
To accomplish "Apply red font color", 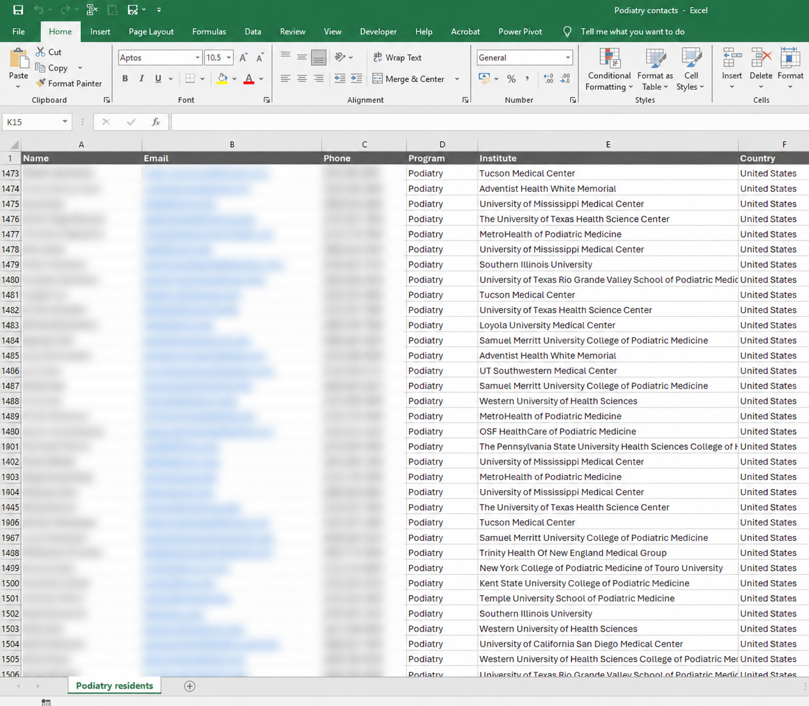I will (x=249, y=78).
